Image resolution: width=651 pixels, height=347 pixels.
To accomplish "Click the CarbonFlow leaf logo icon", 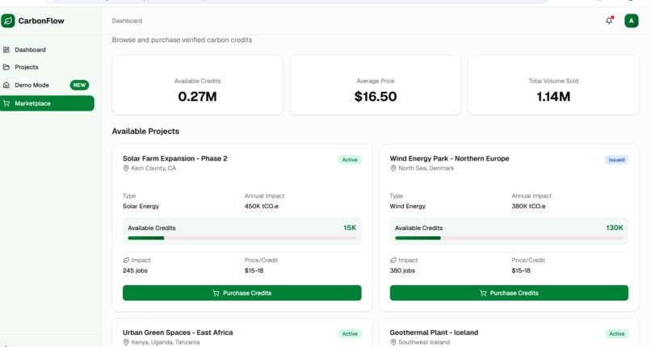I will (x=8, y=21).
